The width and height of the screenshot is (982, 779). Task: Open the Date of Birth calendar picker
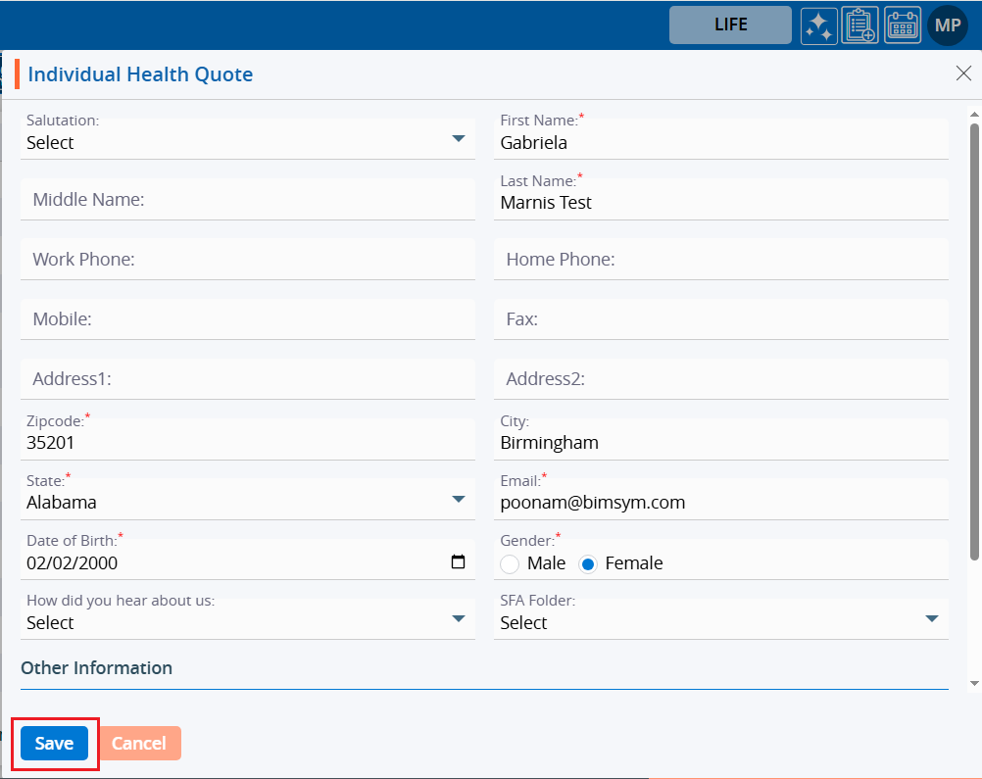click(x=458, y=562)
